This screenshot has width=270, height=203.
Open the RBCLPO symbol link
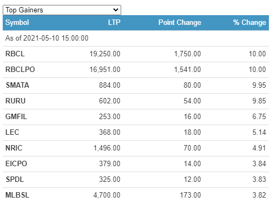click(20, 69)
